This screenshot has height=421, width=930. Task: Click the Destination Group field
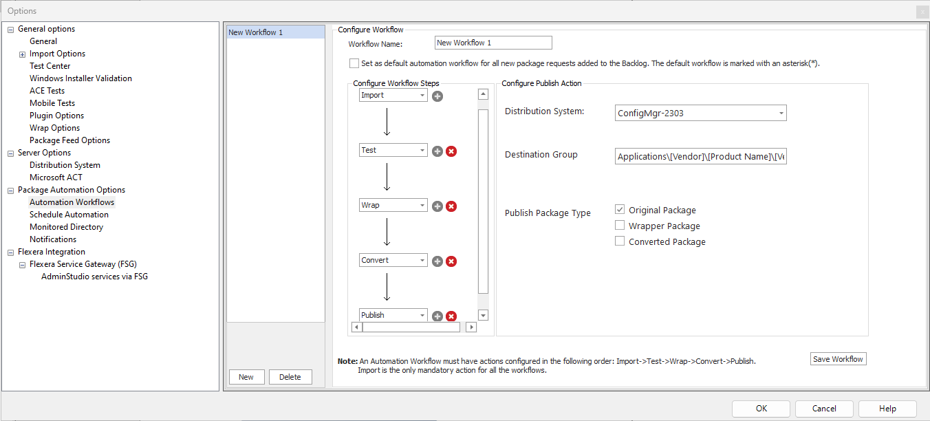pos(700,157)
